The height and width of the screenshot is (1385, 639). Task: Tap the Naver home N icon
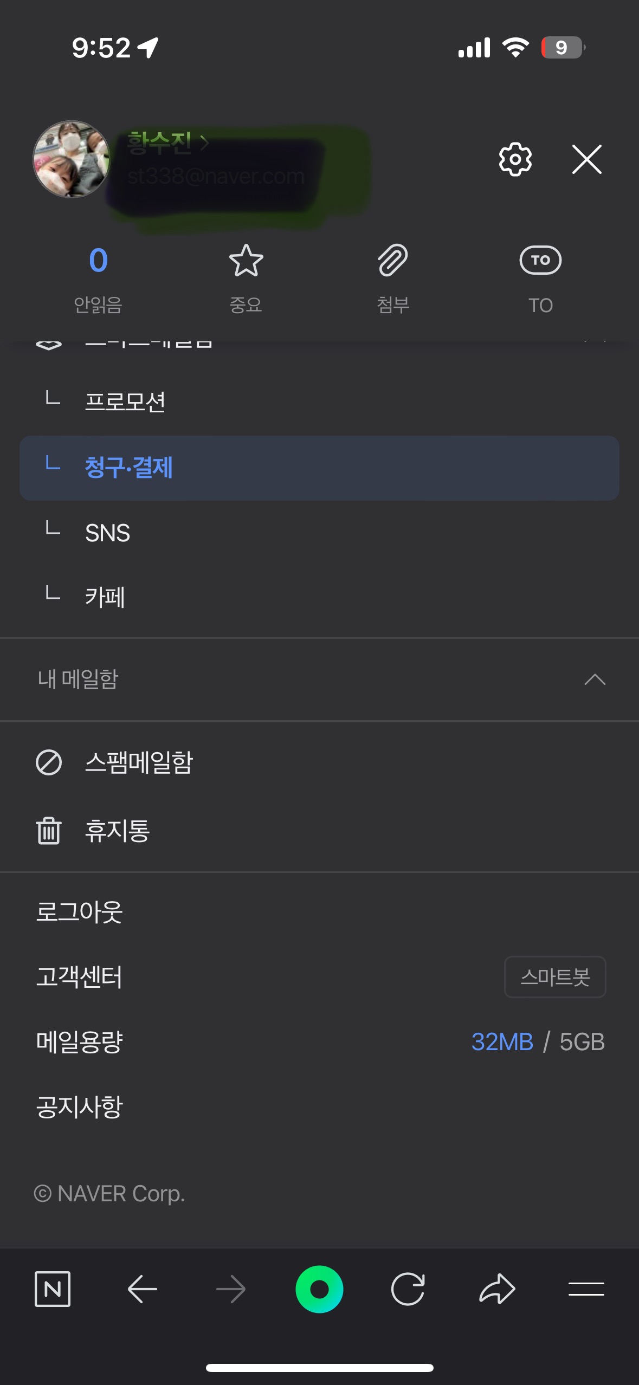[53, 1289]
